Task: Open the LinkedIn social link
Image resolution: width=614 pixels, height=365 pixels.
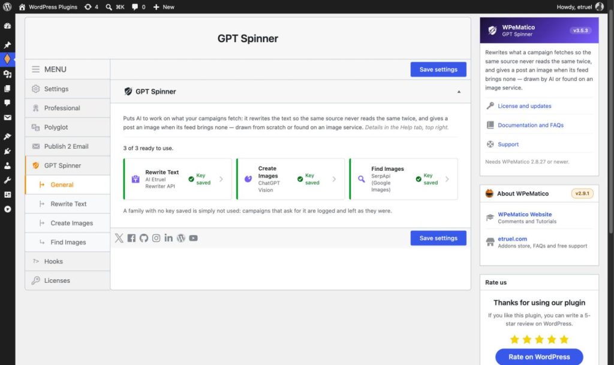Action: (x=168, y=238)
